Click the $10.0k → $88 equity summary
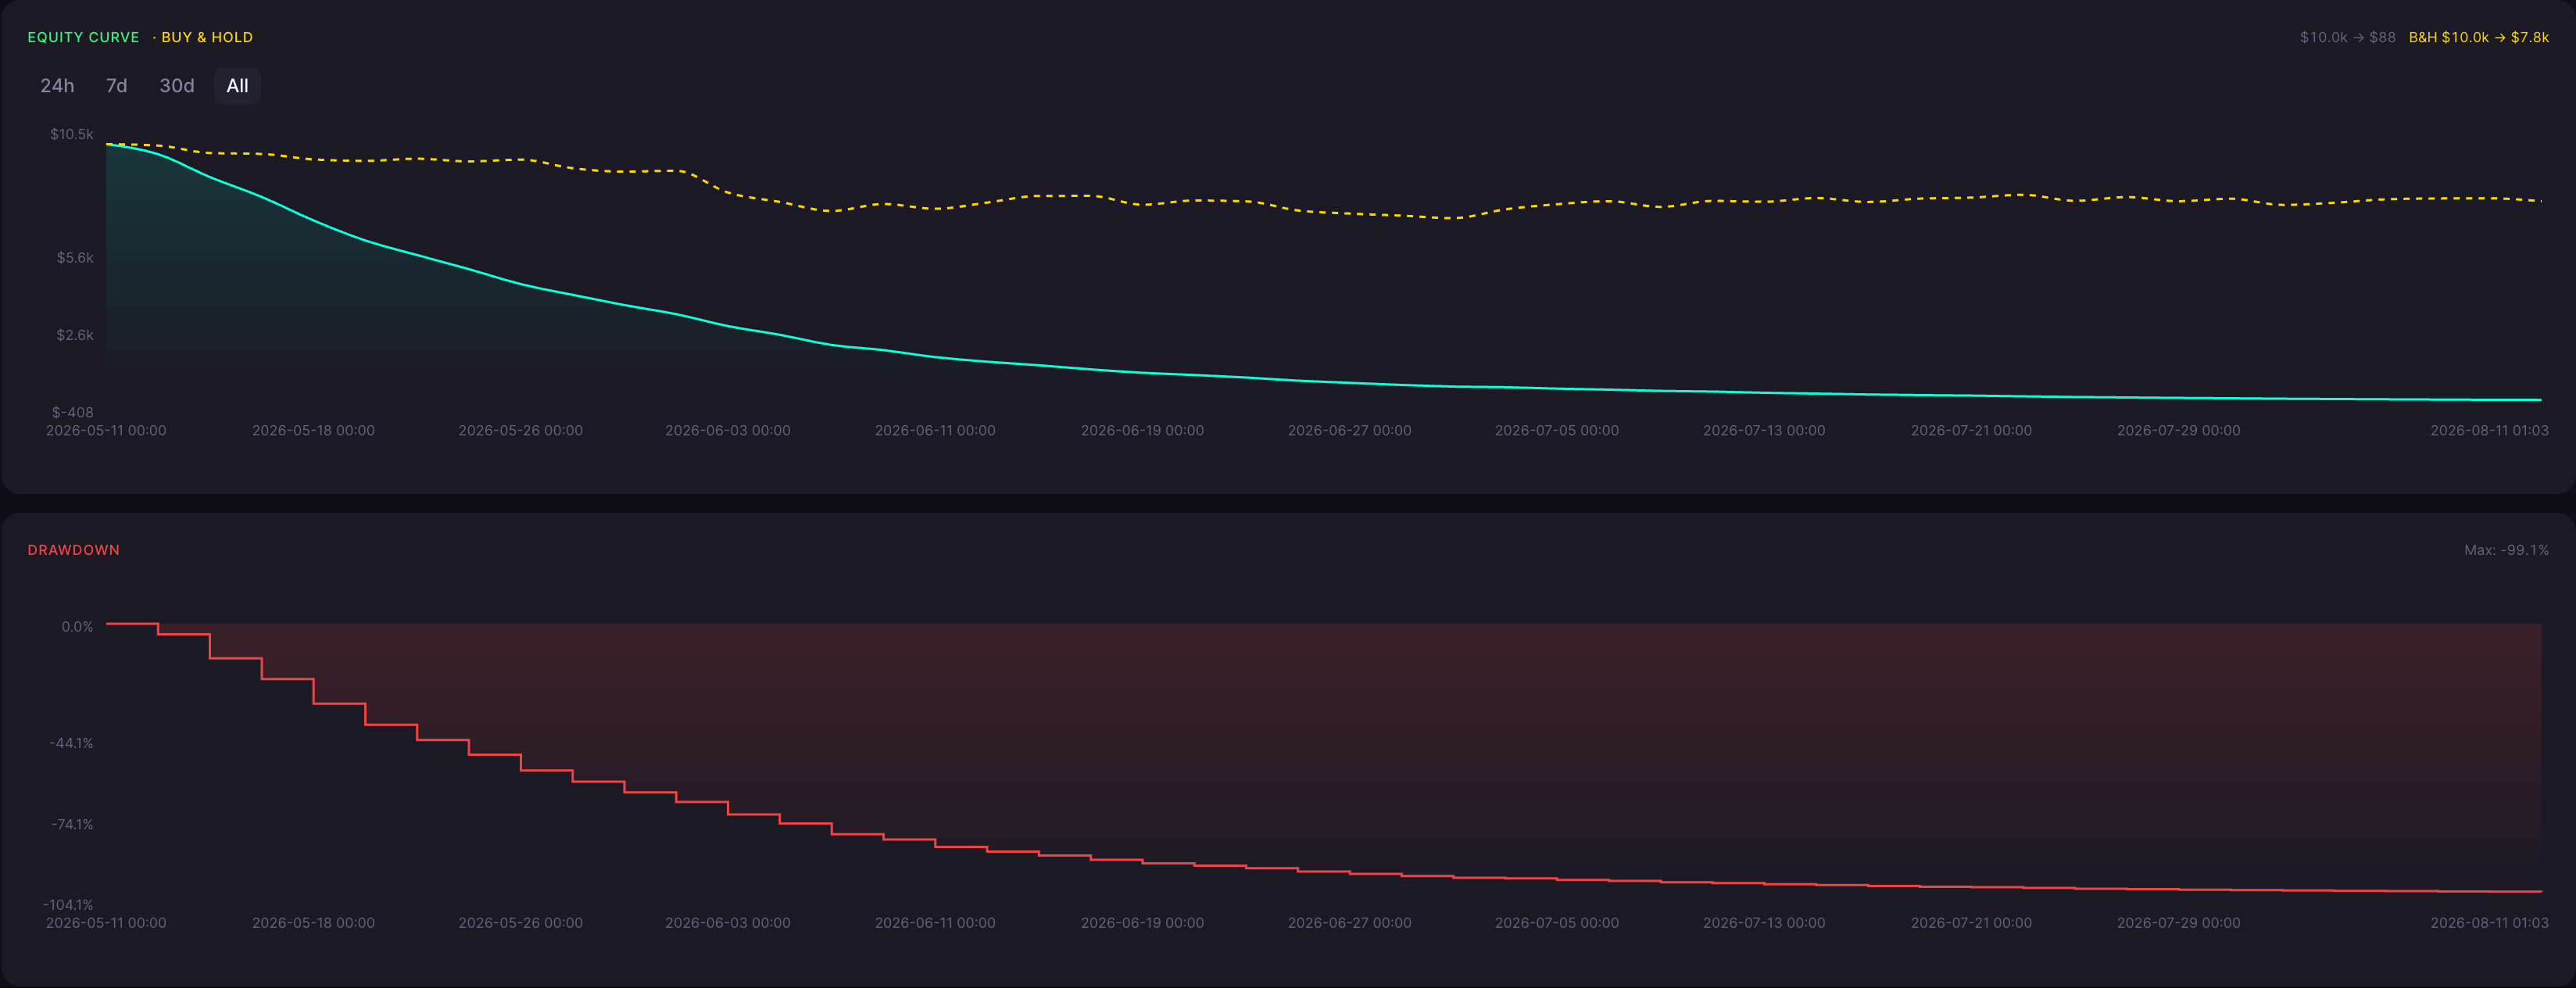 (2347, 37)
